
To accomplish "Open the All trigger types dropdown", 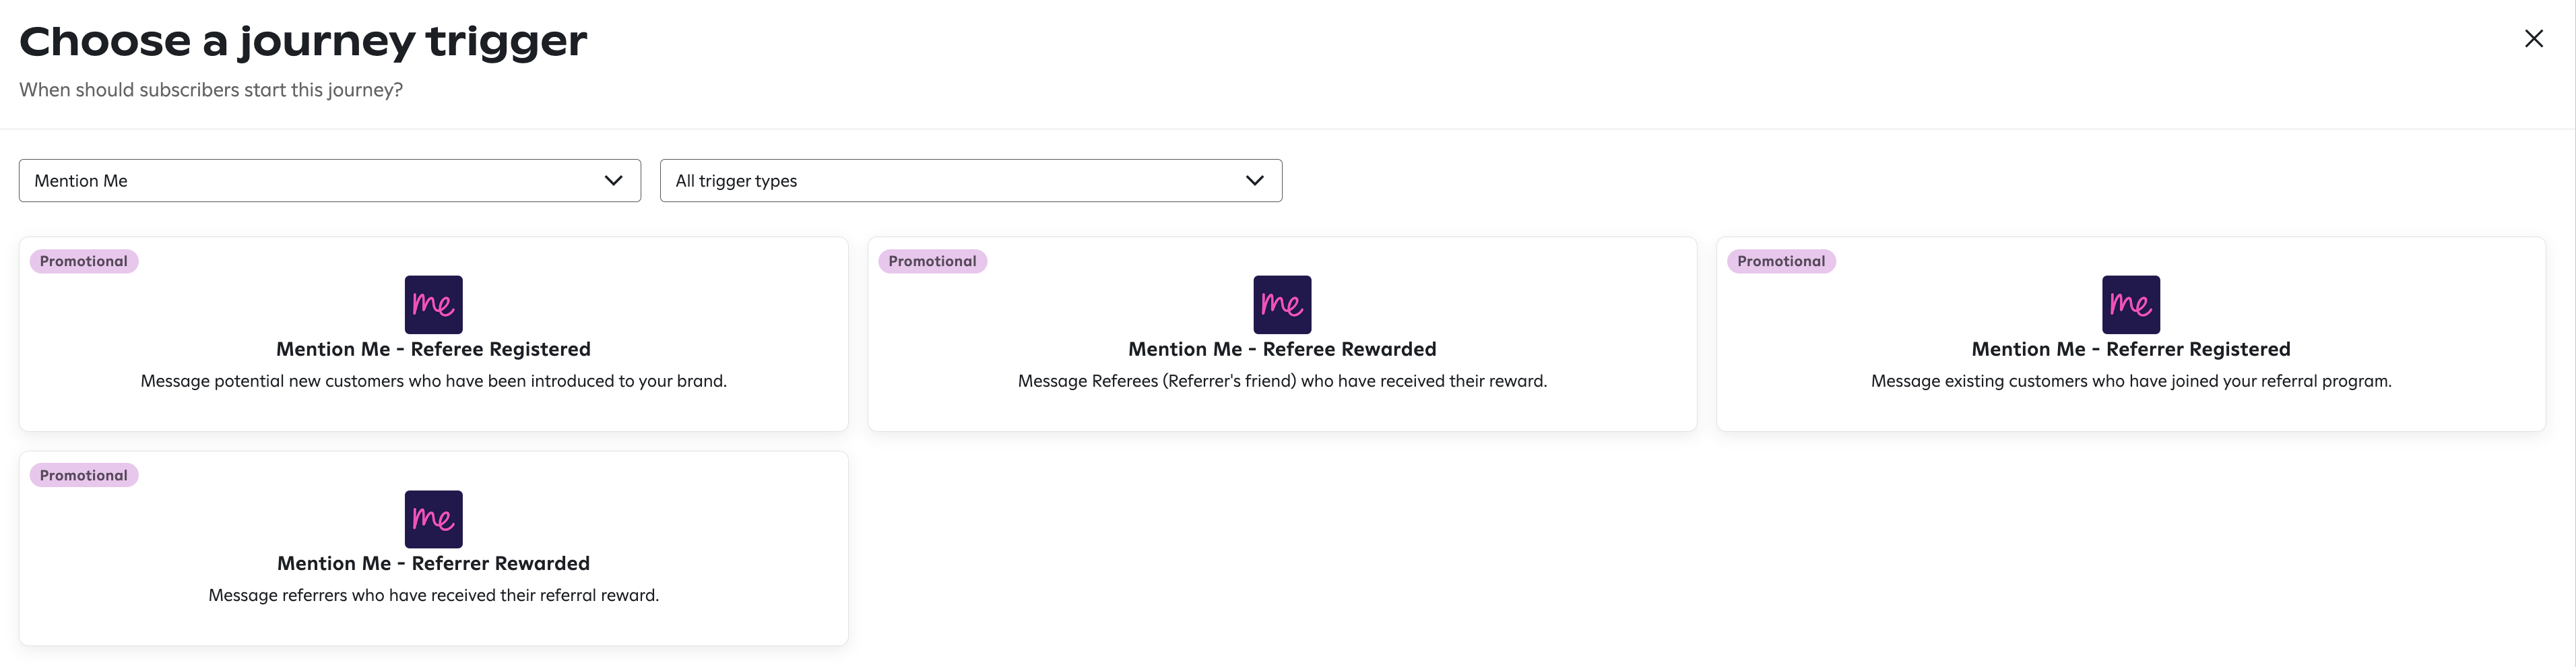I will [x=971, y=181].
